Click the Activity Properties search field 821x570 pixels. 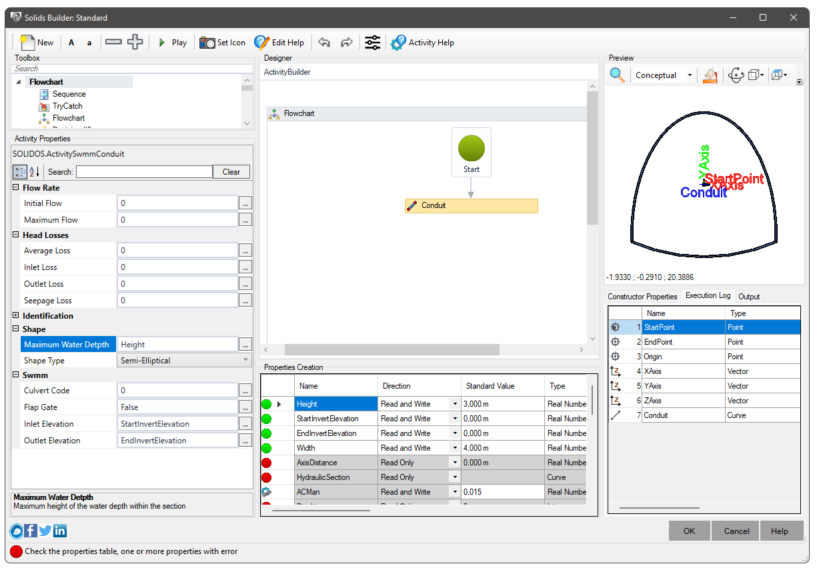tap(144, 172)
